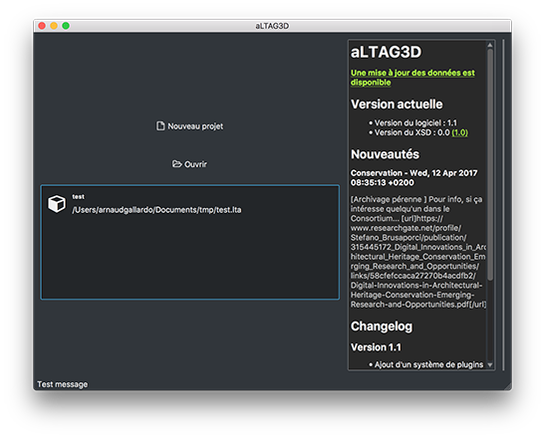Click the news panel scroll down arrow

[490, 364]
